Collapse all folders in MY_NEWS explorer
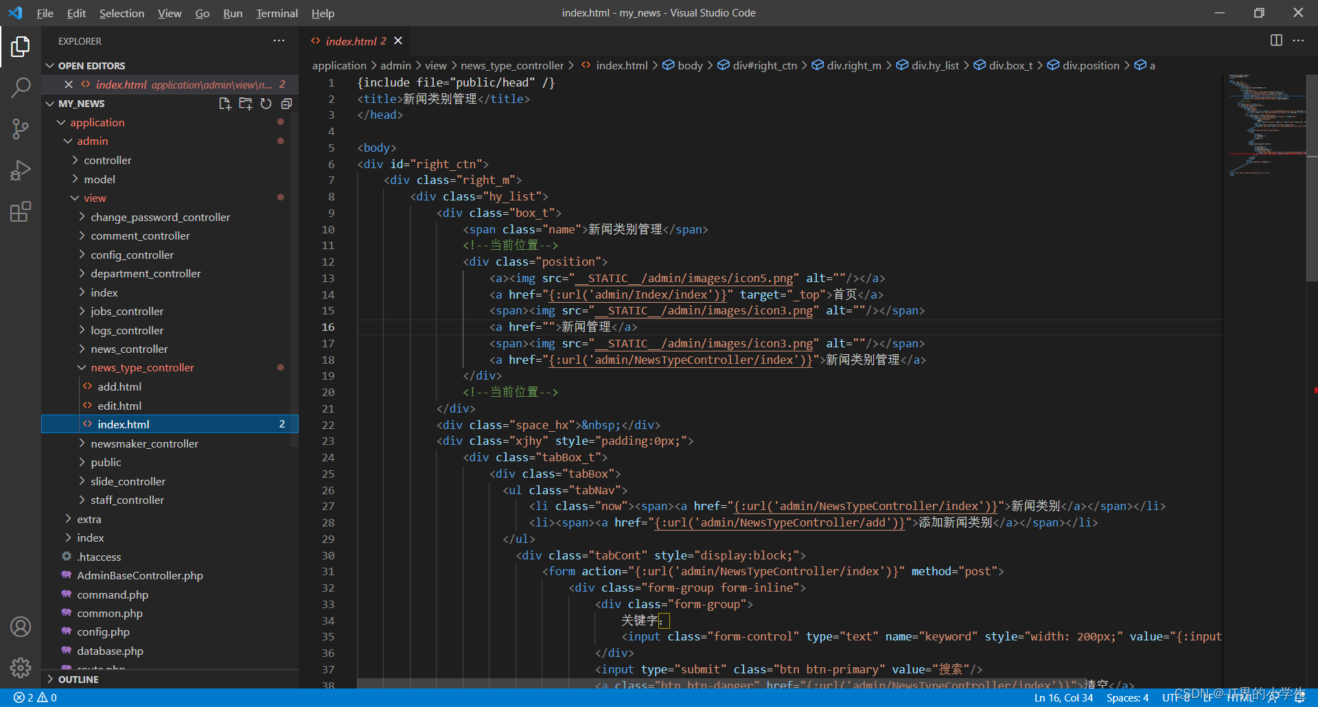 (x=286, y=104)
